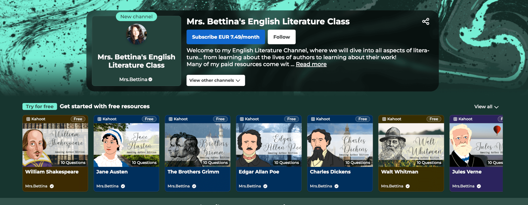Screen dimensions: 528x205
Task: Click Free tag on William Shakespeare card
Action: pos(78,119)
